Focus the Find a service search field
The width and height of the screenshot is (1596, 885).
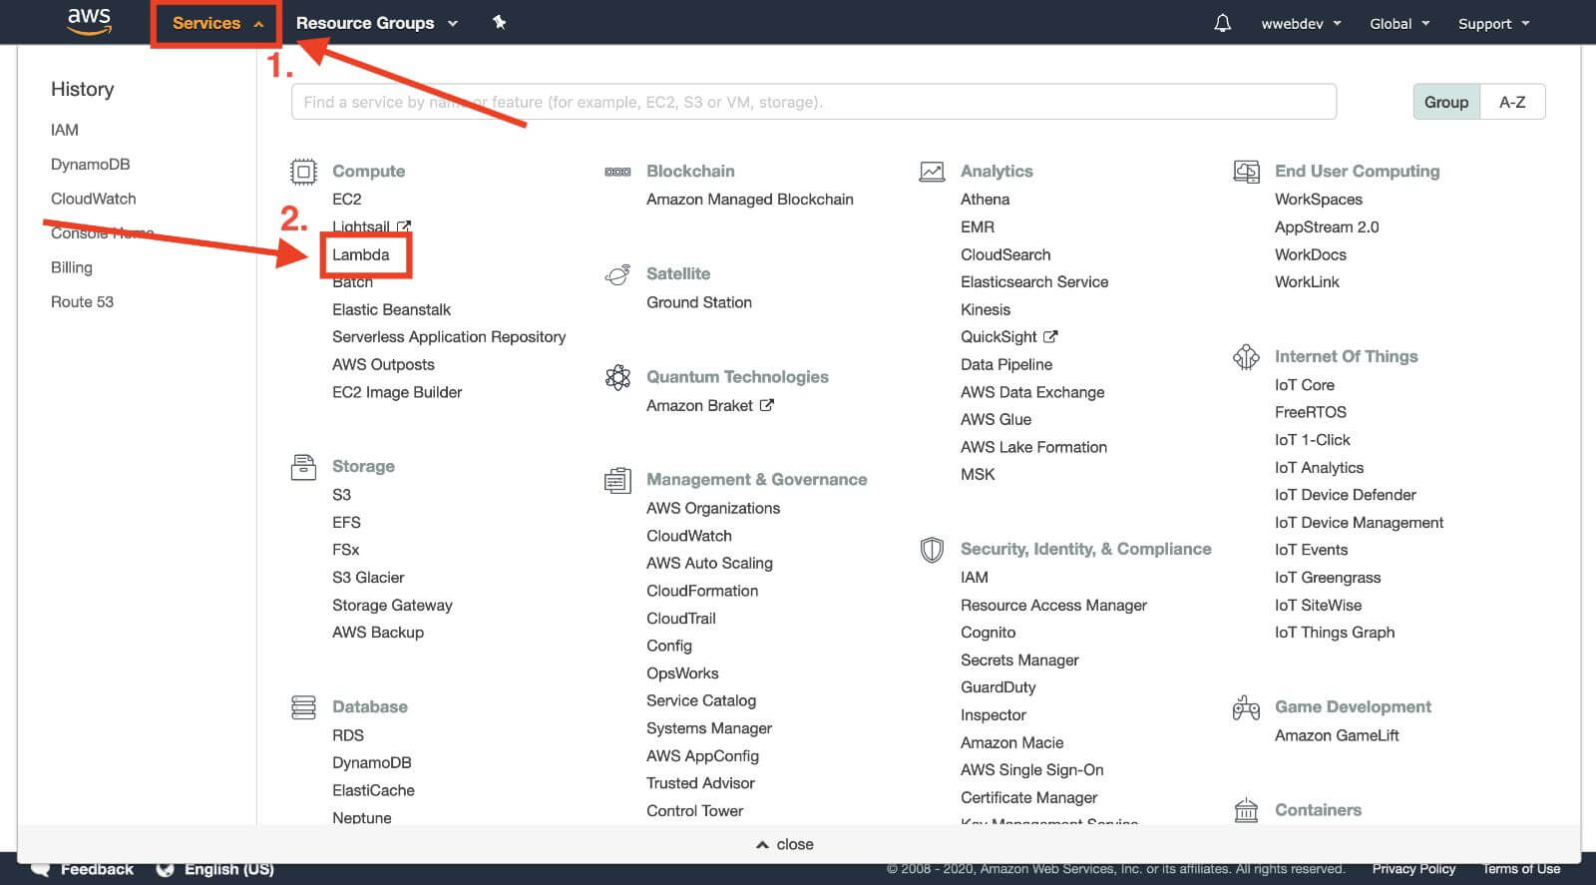814,102
